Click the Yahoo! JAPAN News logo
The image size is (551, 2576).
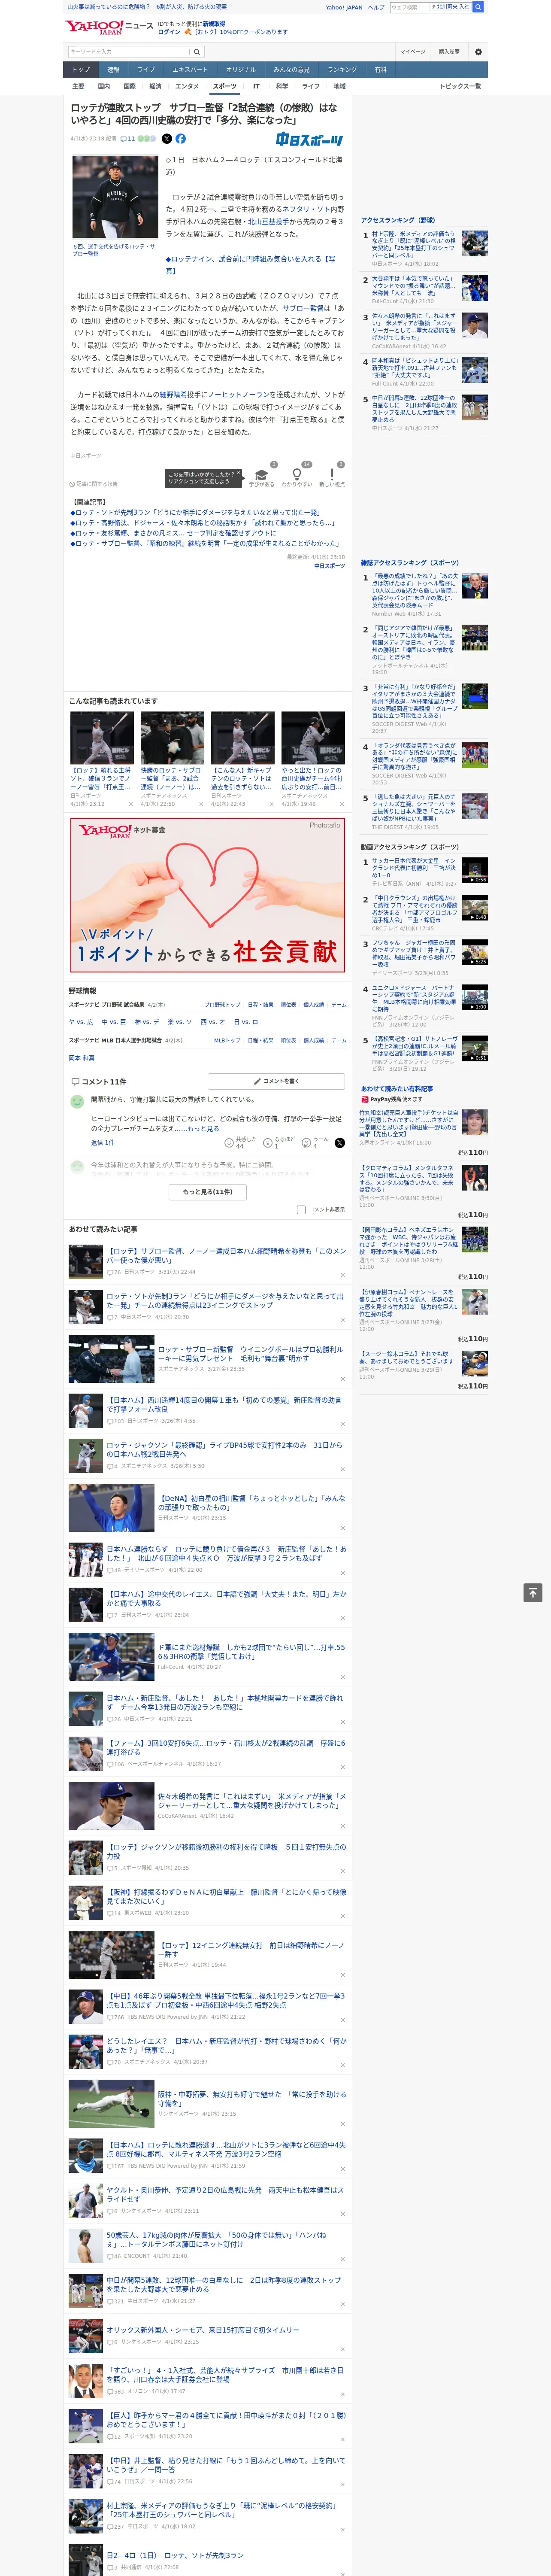click(109, 27)
